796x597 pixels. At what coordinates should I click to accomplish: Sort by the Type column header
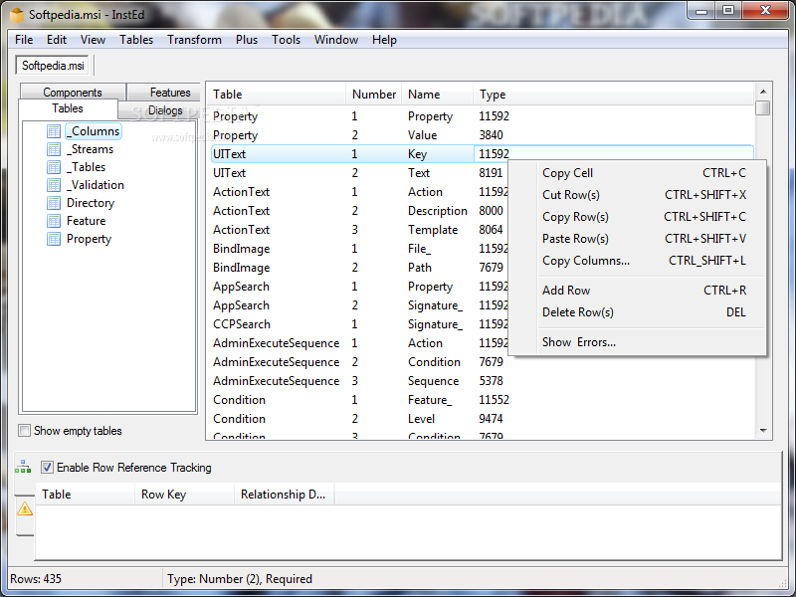pos(613,95)
